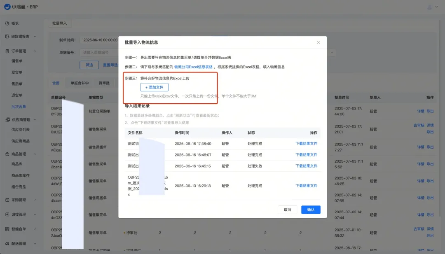This screenshot has width=445, height=254.
Task: Click 处理失败 status text
Action: [x=255, y=166]
